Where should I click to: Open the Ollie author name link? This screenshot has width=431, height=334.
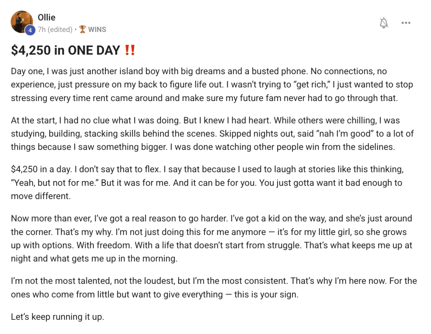[x=46, y=17]
